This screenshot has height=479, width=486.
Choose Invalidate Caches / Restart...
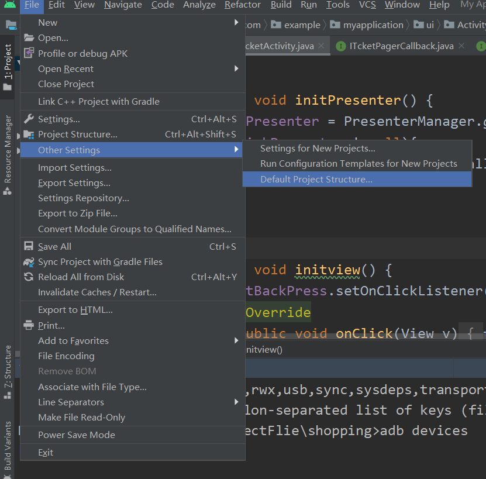tap(133, 292)
